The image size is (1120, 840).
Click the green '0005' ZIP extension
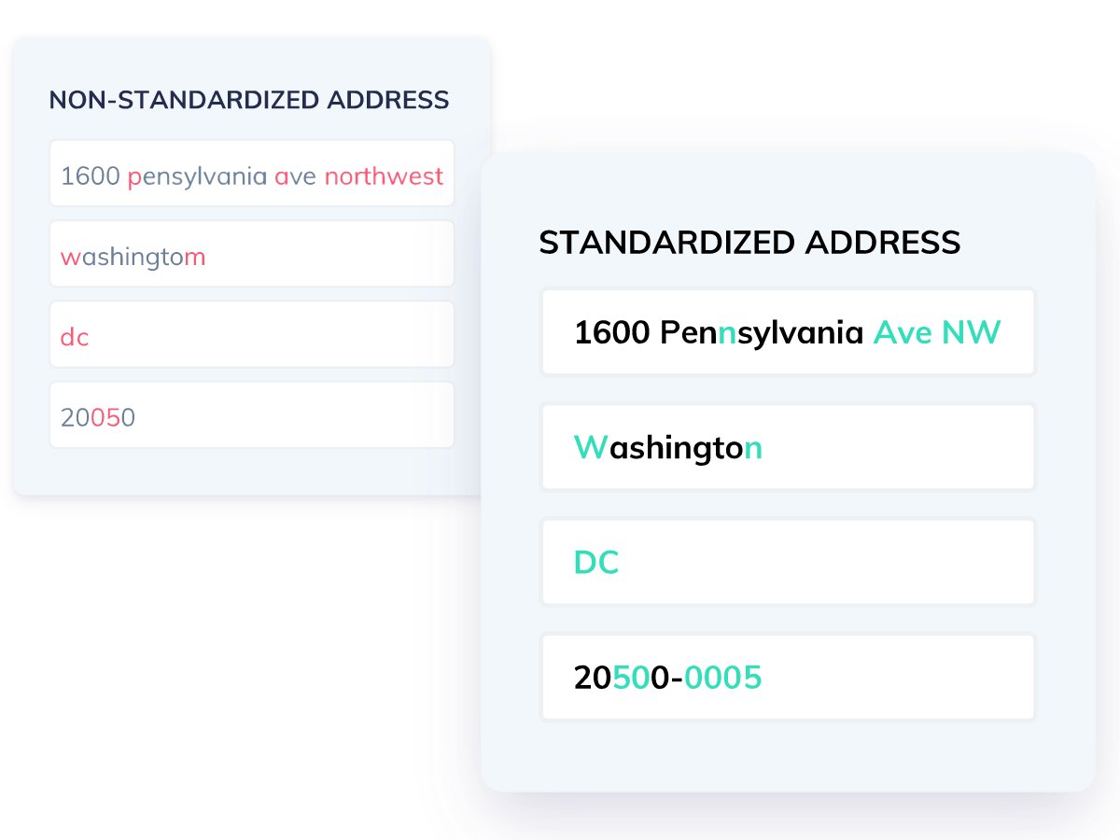[x=723, y=678]
